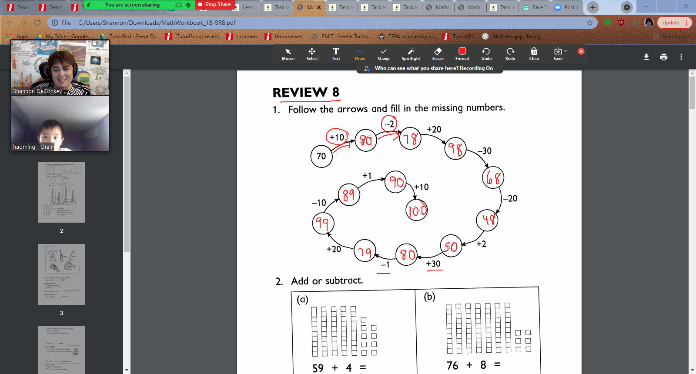This screenshot has width=696, height=374.
Task: Click the 'Who can see what you share' notice
Action: [x=430, y=68]
